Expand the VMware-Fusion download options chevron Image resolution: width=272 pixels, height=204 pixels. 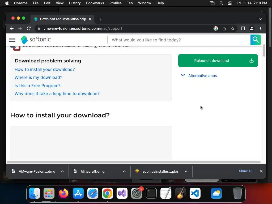[62, 171]
